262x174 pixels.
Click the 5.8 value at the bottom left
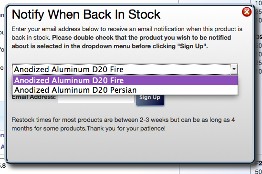[3, 165]
